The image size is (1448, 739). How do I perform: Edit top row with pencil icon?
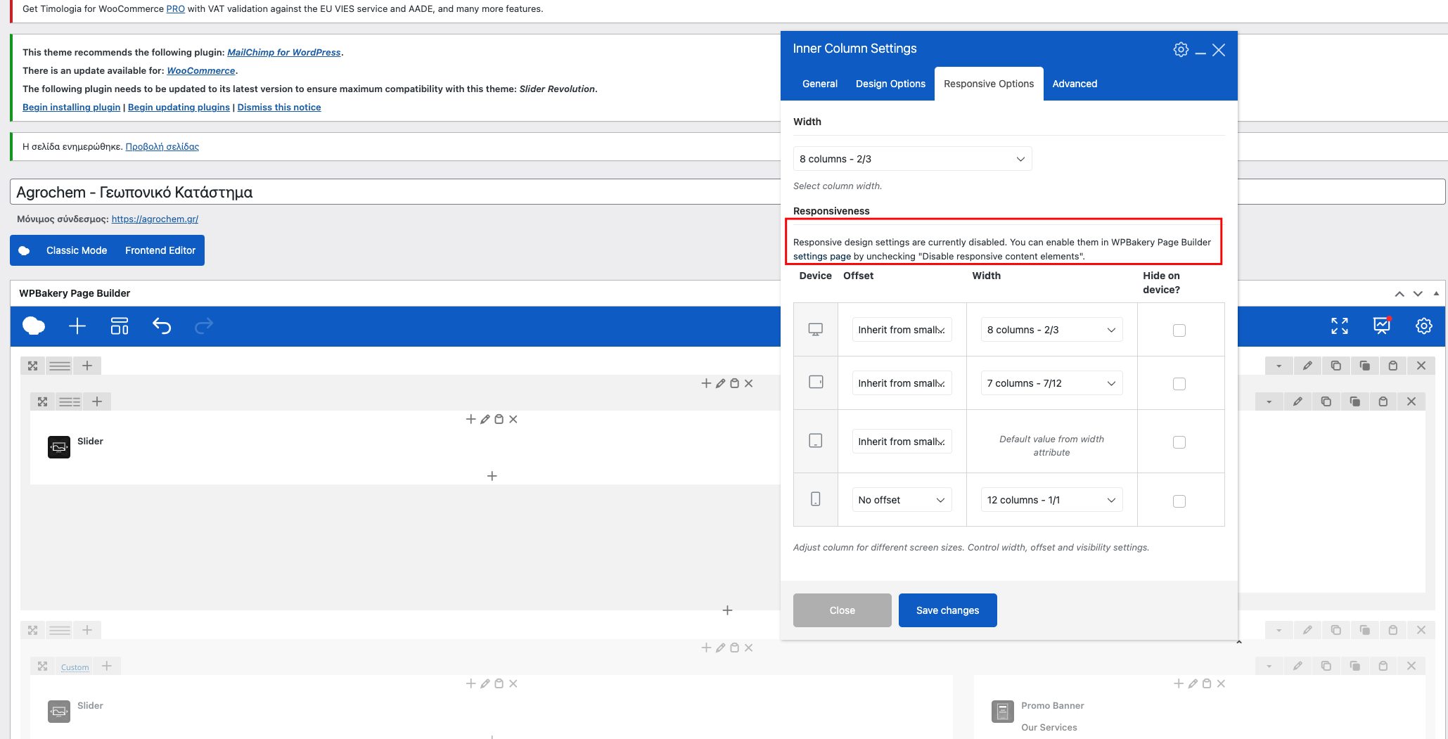(x=1307, y=366)
